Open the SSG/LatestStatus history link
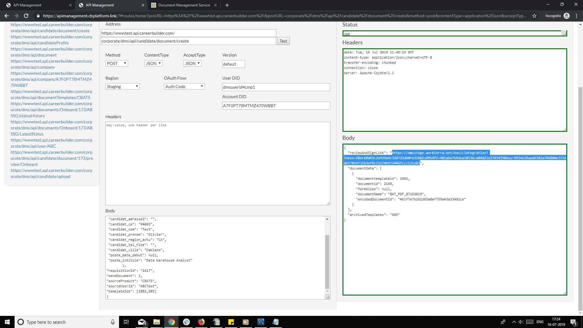583x328 pixels. point(51,128)
